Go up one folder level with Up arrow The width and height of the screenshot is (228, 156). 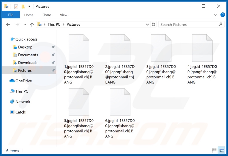[x=32, y=25]
